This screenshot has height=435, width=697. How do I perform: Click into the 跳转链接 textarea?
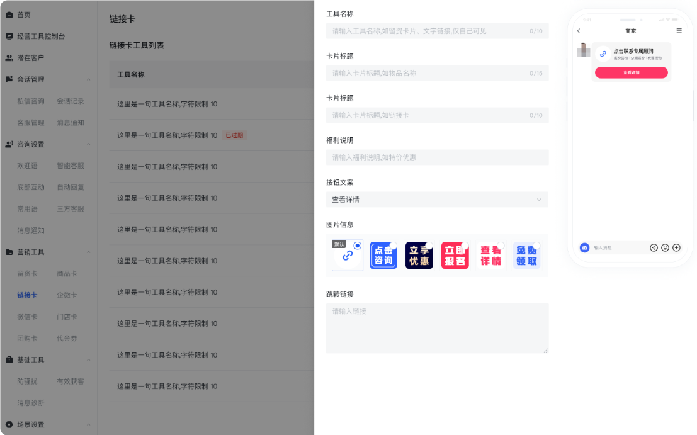tap(438, 329)
